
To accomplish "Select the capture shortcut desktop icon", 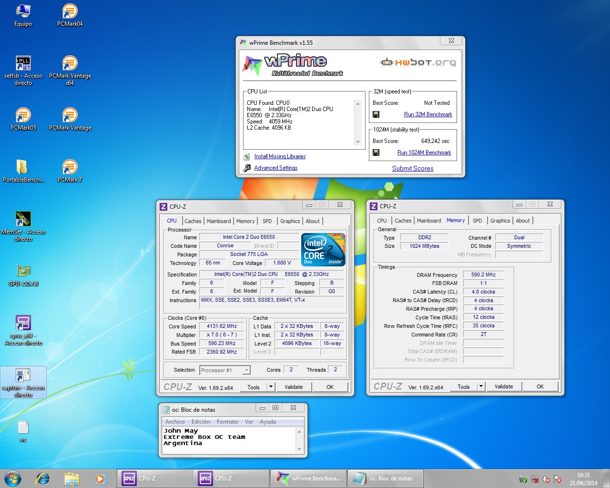I will click(23, 382).
